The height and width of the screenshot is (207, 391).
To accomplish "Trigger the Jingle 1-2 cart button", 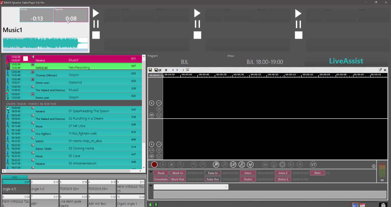I will click(x=44, y=187).
